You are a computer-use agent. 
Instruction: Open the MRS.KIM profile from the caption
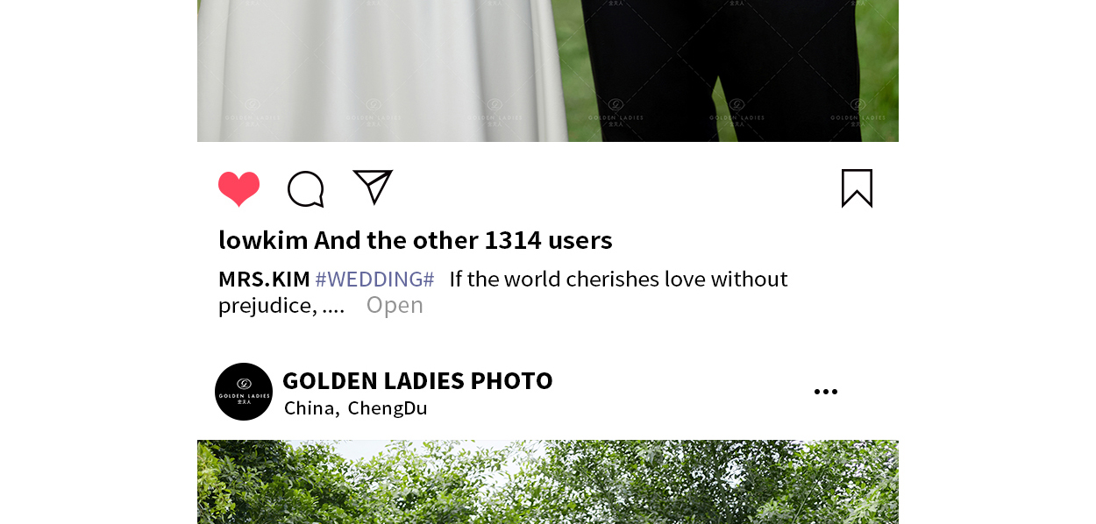pos(264,280)
